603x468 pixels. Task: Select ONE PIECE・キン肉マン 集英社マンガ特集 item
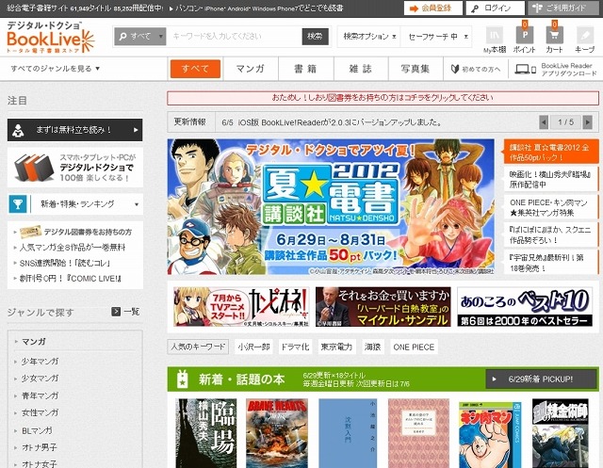(x=550, y=207)
